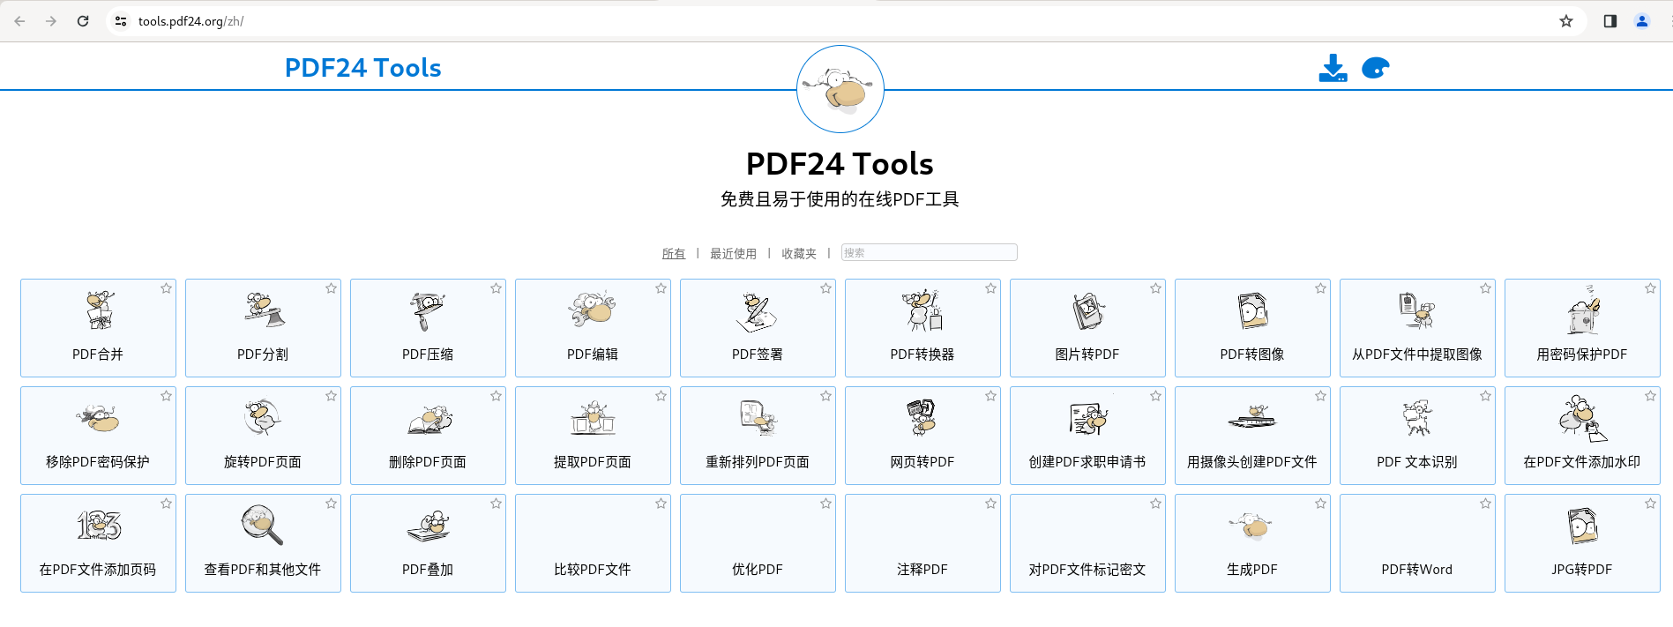Open the 网页转PDF tool icon
This screenshot has width=1673, height=627.
click(922, 418)
